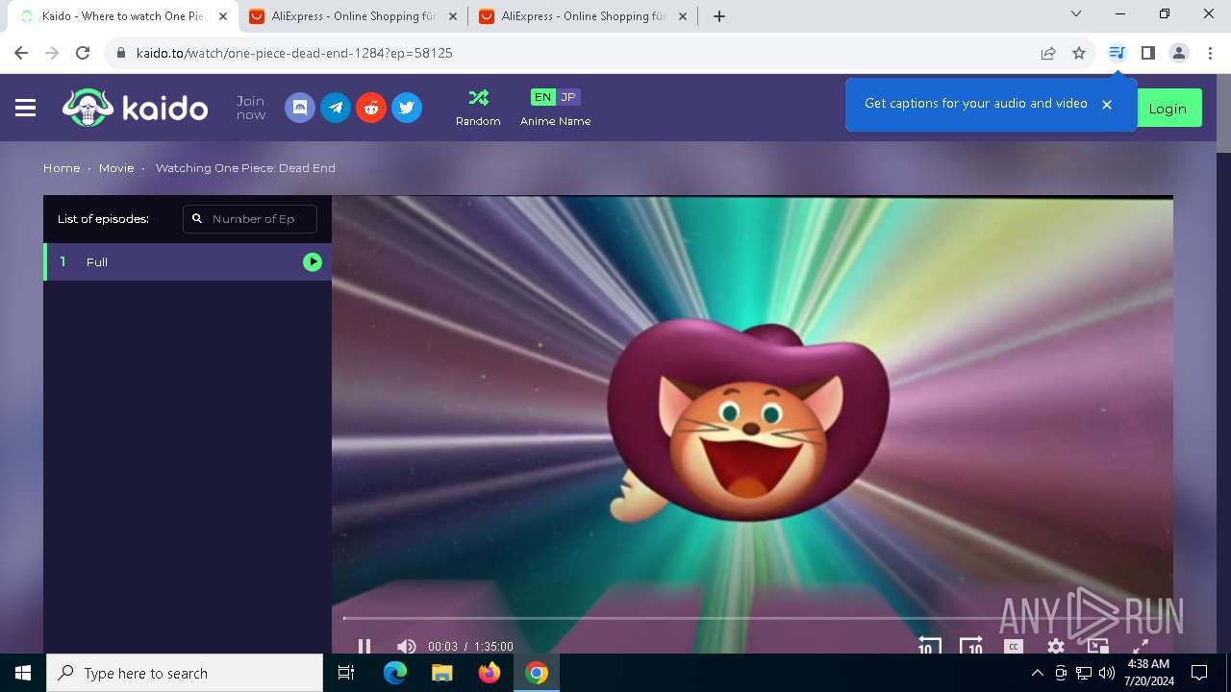Click the taskbar search box
Viewport: 1231px width, 692px height.
pyautogui.click(x=185, y=673)
